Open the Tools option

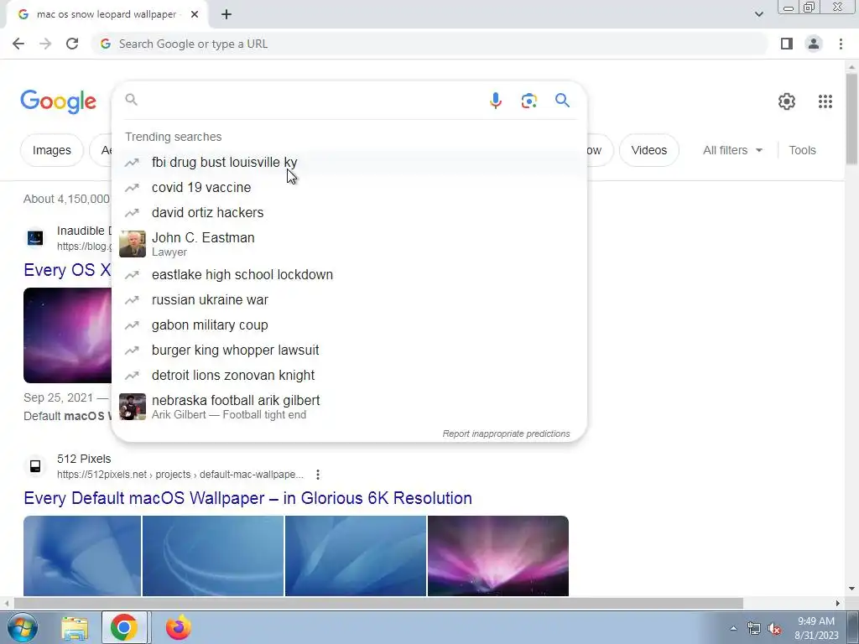click(802, 150)
